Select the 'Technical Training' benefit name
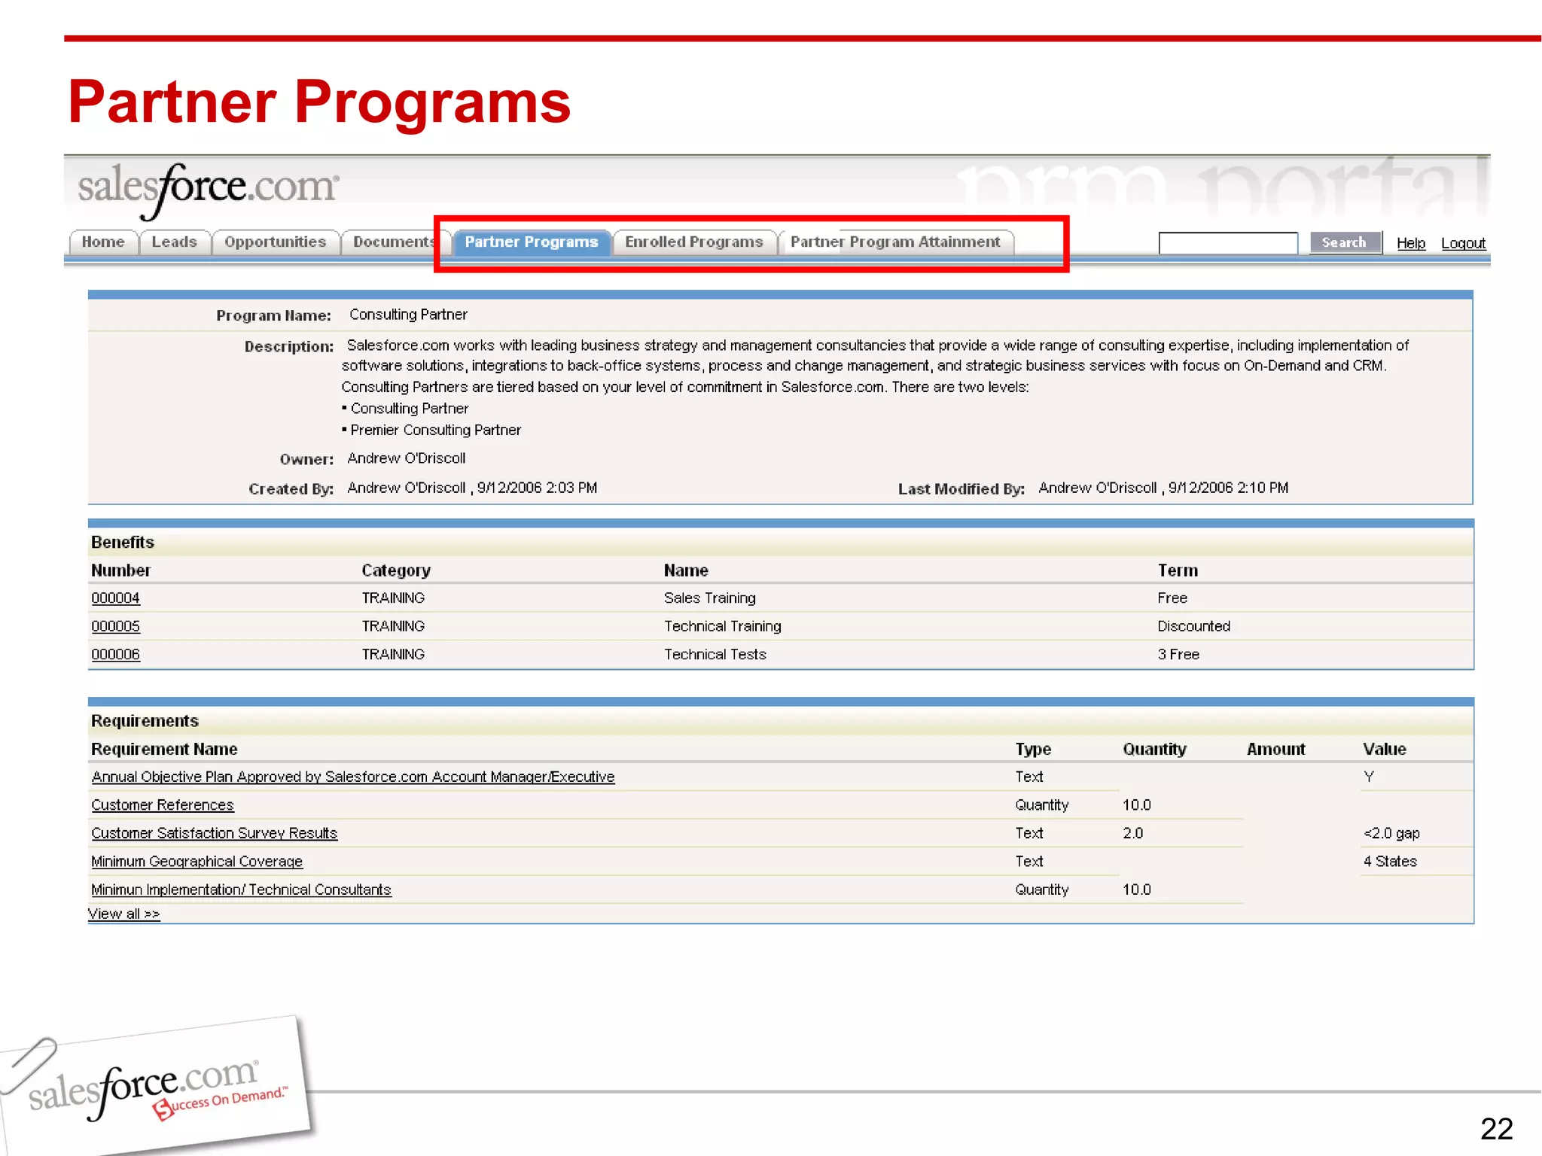The height and width of the screenshot is (1156, 1542). [x=723, y=626]
